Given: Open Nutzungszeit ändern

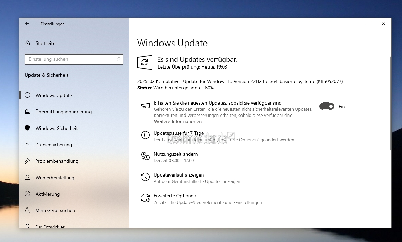Looking at the screenshot, I should [176, 154].
